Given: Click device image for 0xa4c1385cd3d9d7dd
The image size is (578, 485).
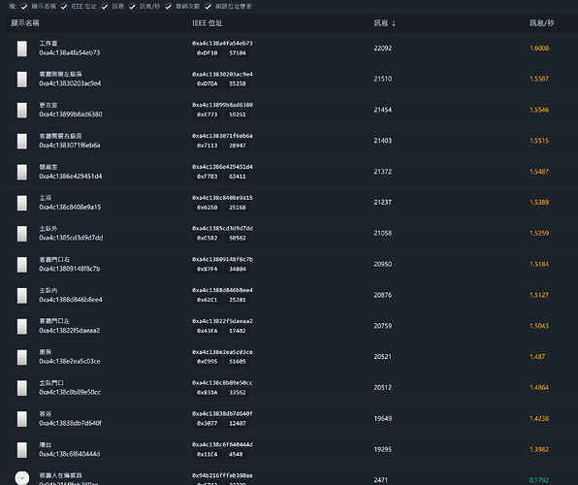Looking at the screenshot, I should pyautogui.click(x=22, y=234).
